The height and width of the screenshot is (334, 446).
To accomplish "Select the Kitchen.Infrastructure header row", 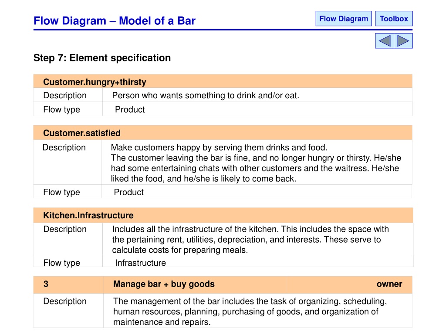I will click(223, 215).
